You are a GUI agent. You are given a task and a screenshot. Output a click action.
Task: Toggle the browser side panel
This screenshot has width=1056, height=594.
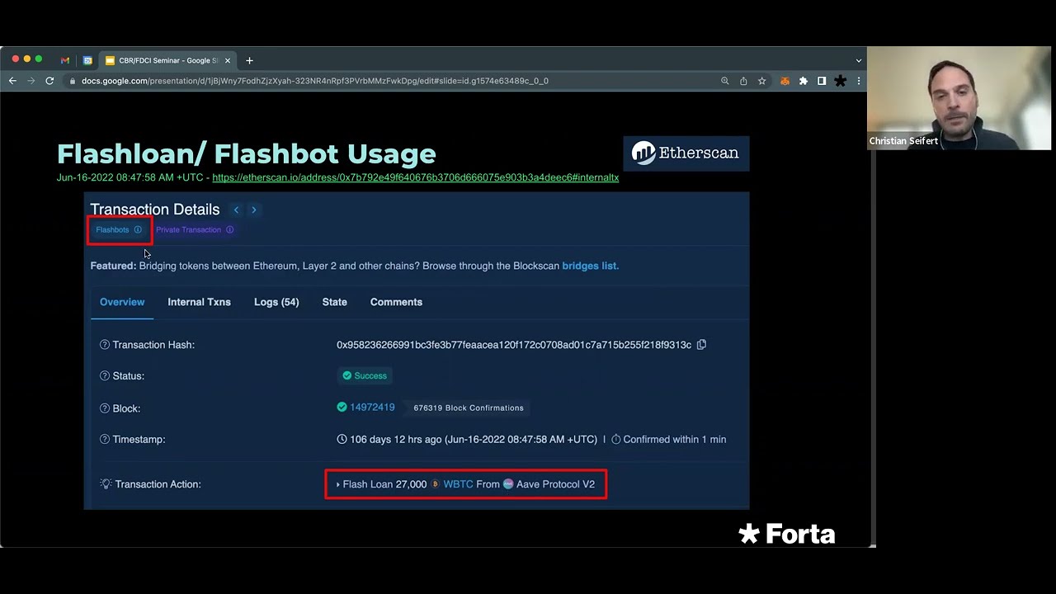822,81
